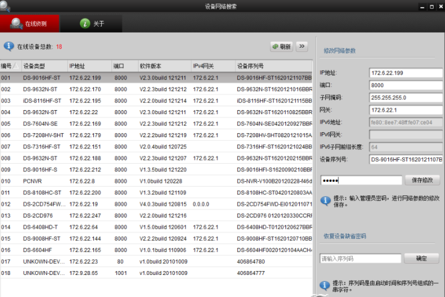The image size is (445, 297).
Task: Collapse the side panel with the >> button
Action: pos(302,46)
